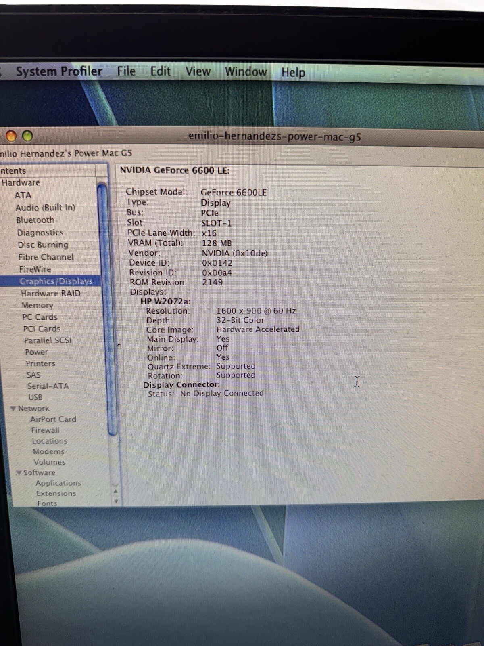484x646 pixels.
Task: Click the Slot value "SLOT-1"
Action: click(217, 223)
